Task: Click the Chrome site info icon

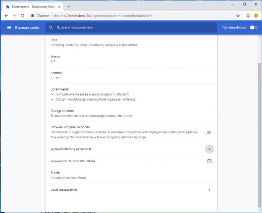Action: coord(33,16)
